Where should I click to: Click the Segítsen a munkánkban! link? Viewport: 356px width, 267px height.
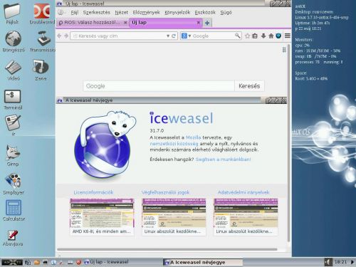(x=223, y=159)
